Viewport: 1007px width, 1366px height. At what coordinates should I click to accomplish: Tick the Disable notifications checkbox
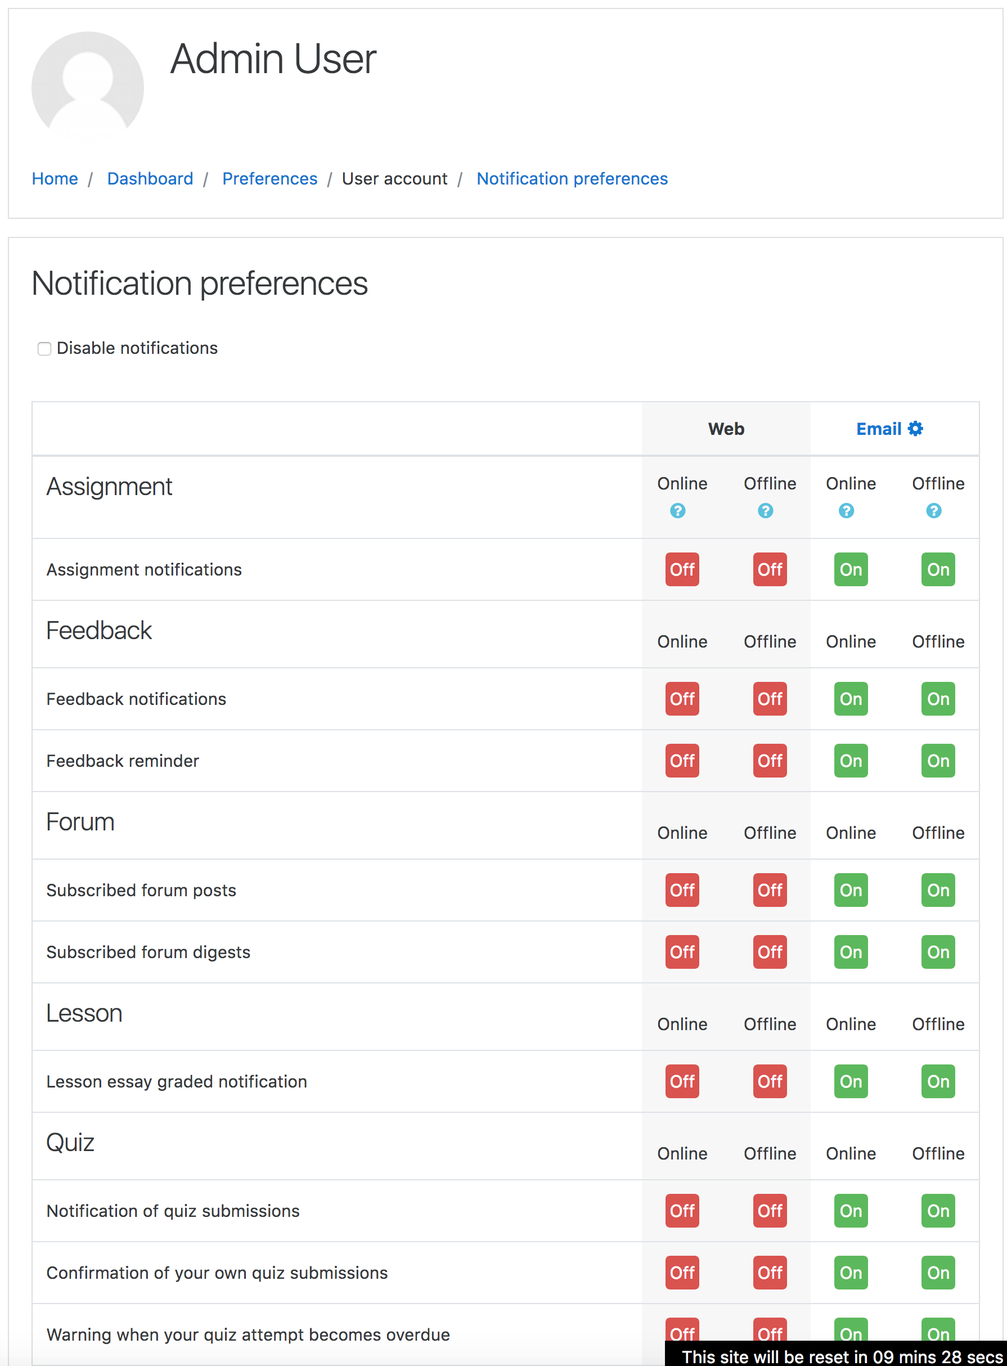(44, 348)
